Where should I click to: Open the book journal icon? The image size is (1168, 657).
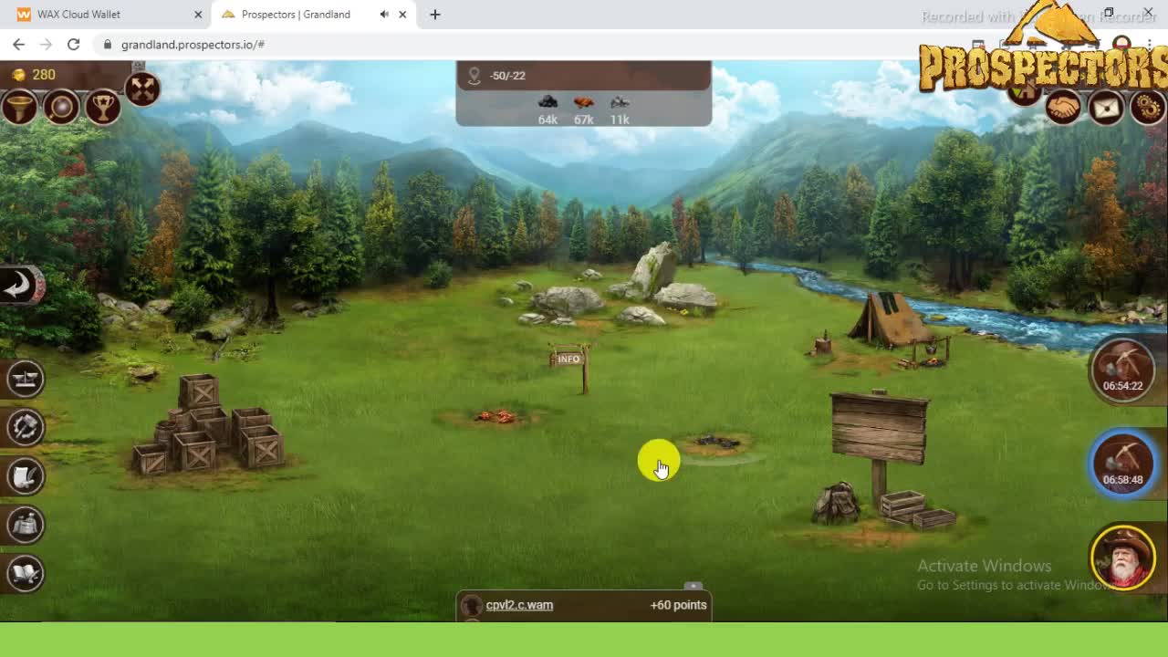tap(26, 573)
